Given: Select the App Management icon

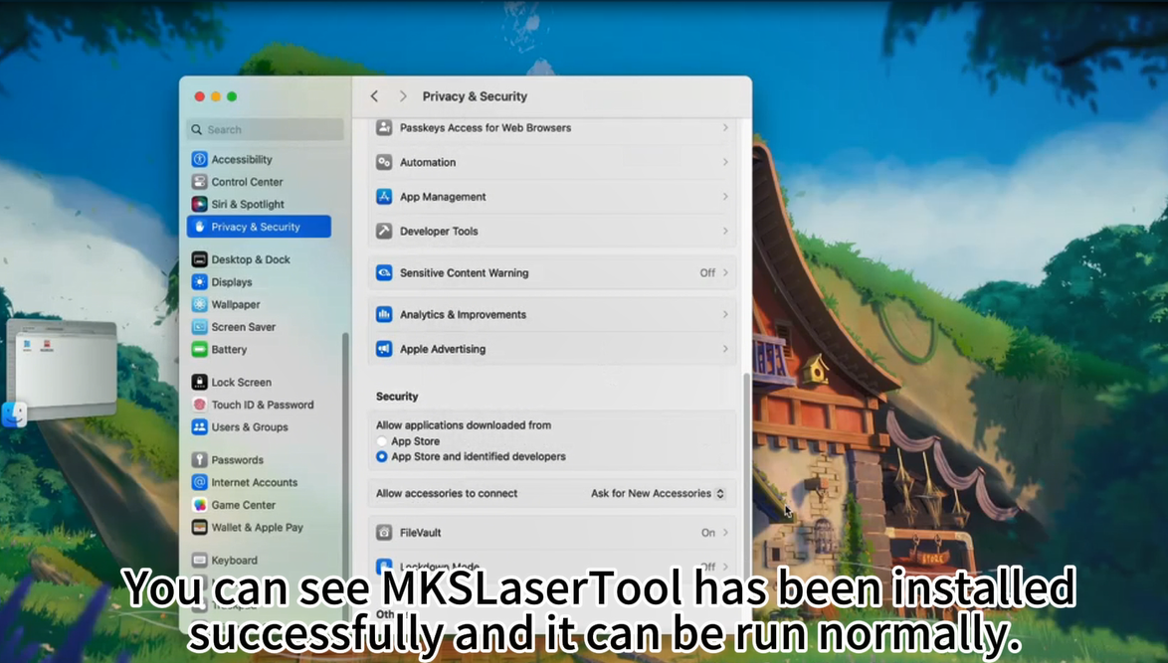Looking at the screenshot, I should [384, 197].
